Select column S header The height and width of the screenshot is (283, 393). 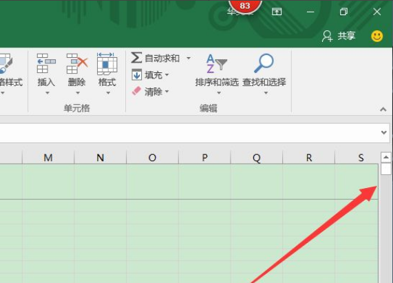pos(357,158)
